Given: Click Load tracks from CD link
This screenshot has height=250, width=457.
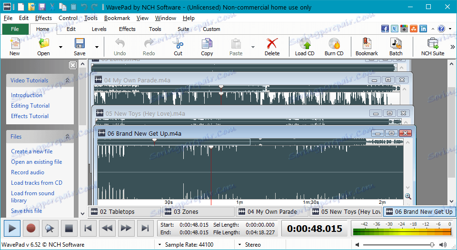Looking at the screenshot, I should click(x=37, y=183).
